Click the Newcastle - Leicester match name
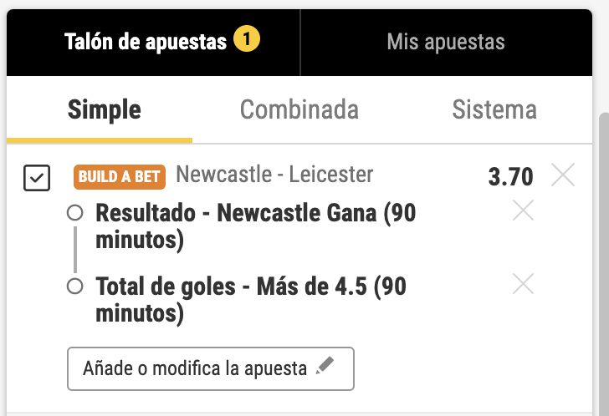The height and width of the screenshot is (416, 609). pyautogui.click(x=275, y=175)
